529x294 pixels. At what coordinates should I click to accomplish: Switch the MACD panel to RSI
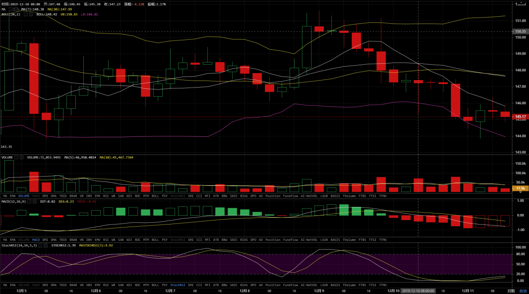click(106, 240)
